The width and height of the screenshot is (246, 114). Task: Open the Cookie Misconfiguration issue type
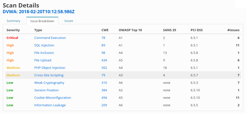(53, 98)
